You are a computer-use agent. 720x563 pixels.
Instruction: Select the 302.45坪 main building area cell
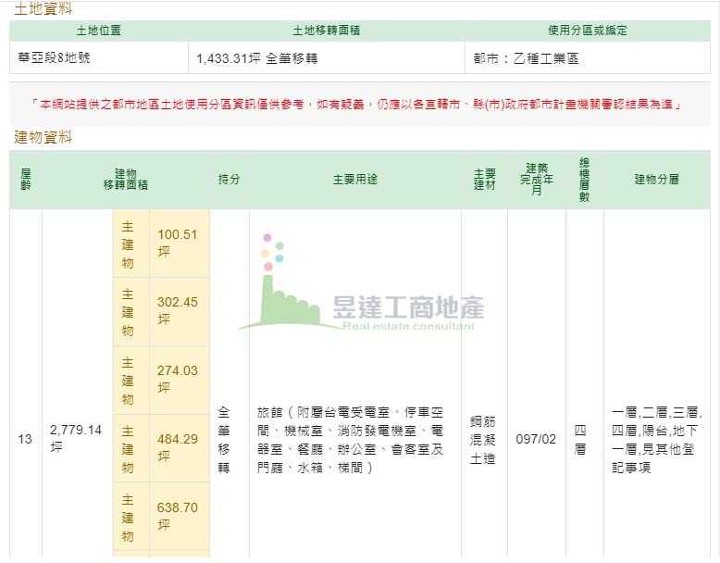(178, 310)
